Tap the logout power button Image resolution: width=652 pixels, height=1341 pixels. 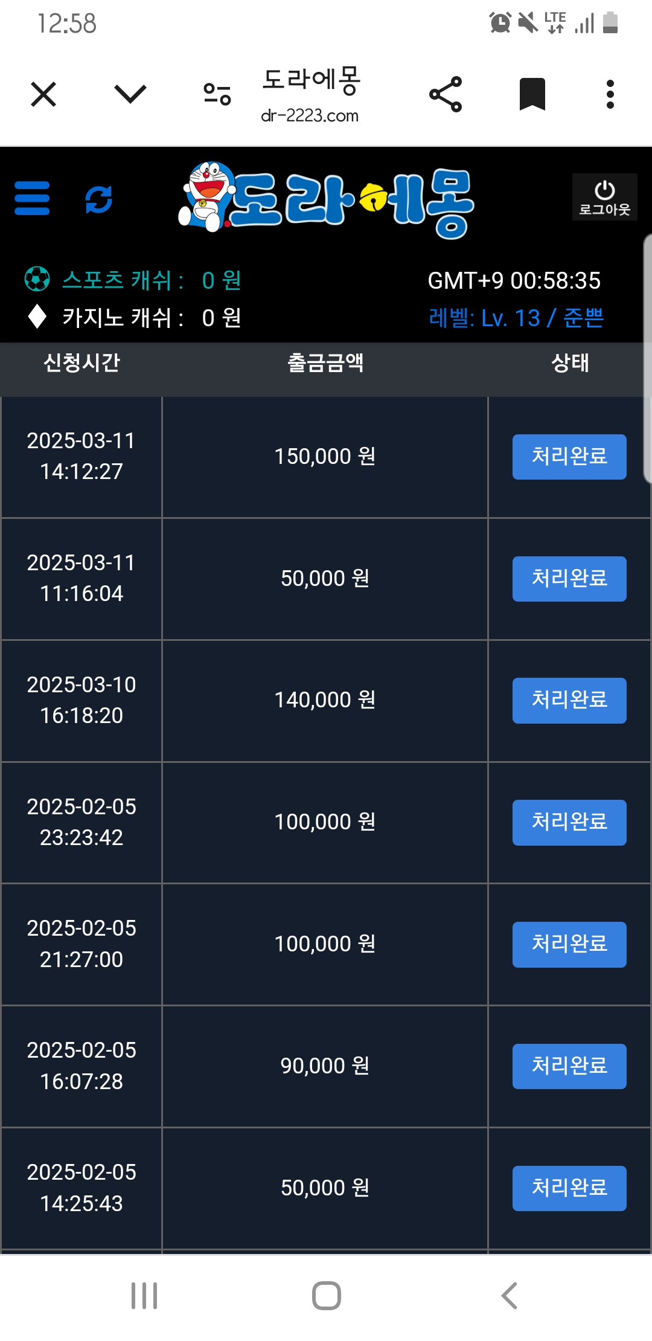[604, 197]
